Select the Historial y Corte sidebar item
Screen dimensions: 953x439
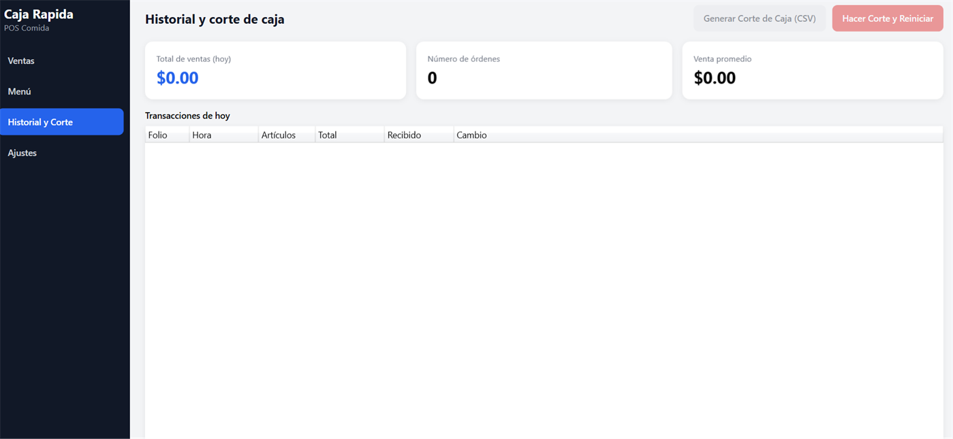coord(61,122)
